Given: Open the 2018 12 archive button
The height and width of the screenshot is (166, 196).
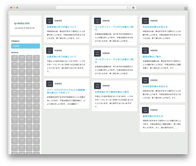Looking at the screenshot, I should 29,113.
